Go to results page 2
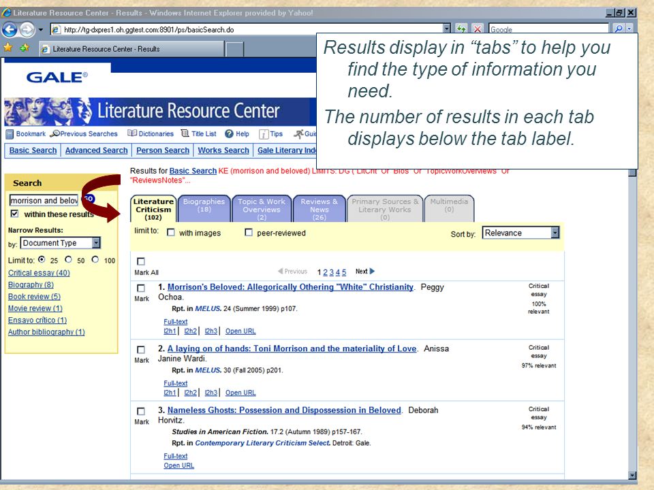 326,272
